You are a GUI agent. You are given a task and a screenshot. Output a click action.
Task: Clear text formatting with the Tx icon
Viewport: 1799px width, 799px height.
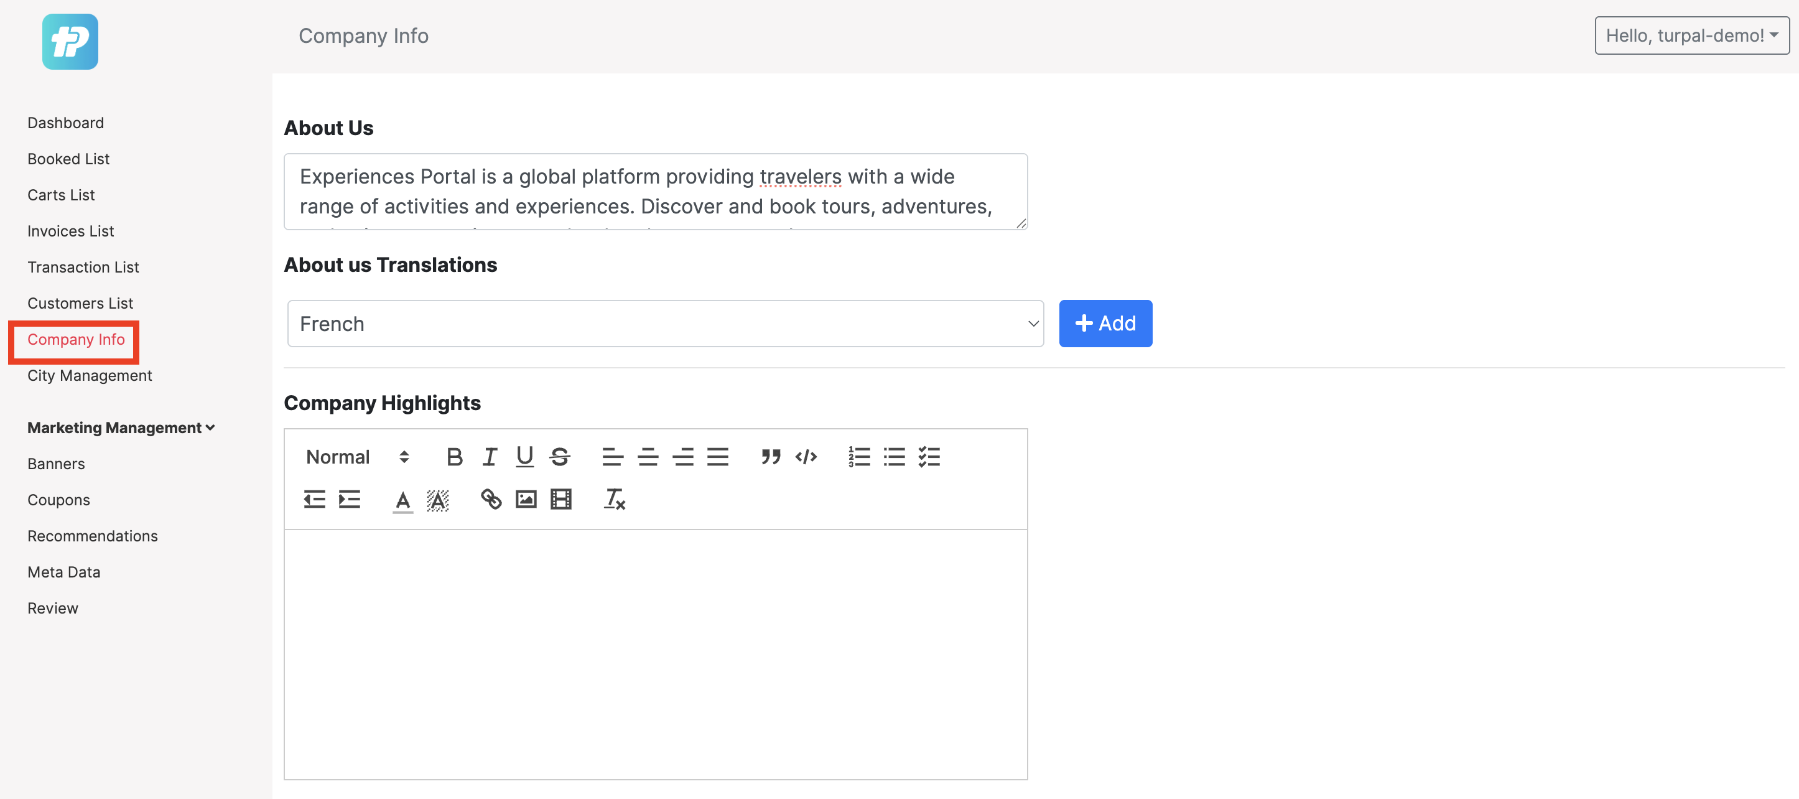tap(615, 499)
